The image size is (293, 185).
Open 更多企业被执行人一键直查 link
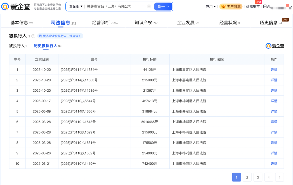[60, 36]
